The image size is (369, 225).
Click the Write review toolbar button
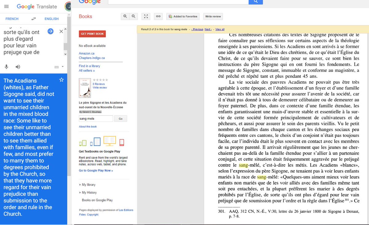coord(213,16)
